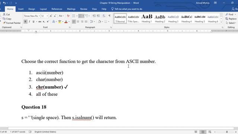Apply Text Effects to selection

[54, 22]
